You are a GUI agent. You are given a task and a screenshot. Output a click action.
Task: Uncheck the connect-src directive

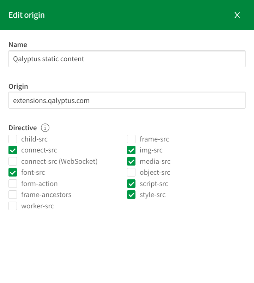point(13,150)
